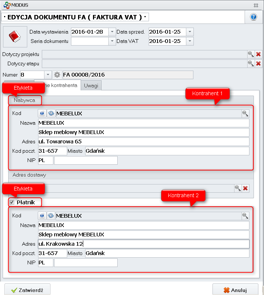This screenshot has width=264, height=295.
Task: Click the Dotyczy etapu field
Action: tap(145, 63)
